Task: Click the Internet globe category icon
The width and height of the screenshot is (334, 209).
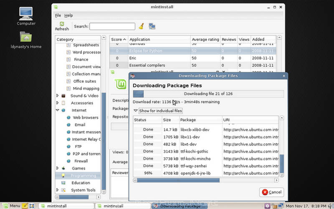Action: tap(63, 110)
